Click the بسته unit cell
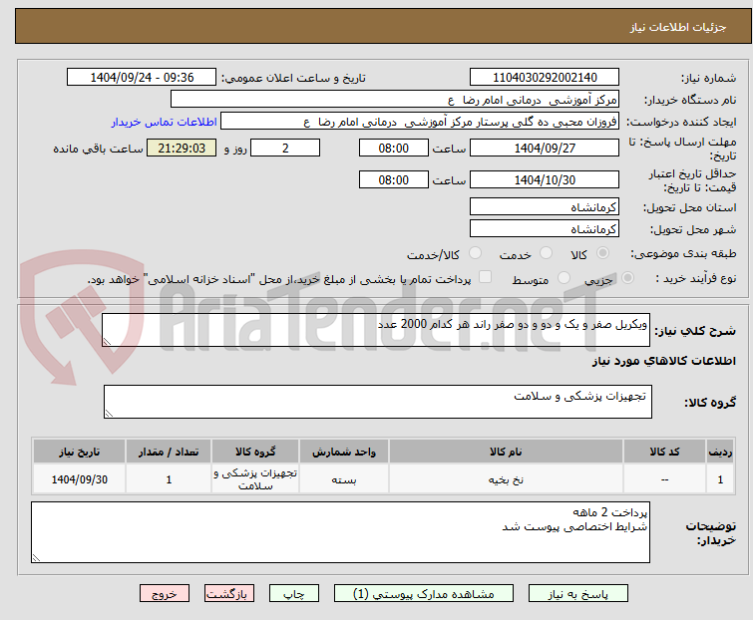Image resolution: width=753 pixels, height=620 pixels. pyautogui.click(x=344, y=478)
